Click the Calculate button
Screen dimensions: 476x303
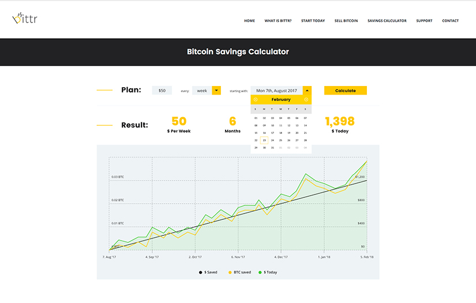(x=346, y=91)
